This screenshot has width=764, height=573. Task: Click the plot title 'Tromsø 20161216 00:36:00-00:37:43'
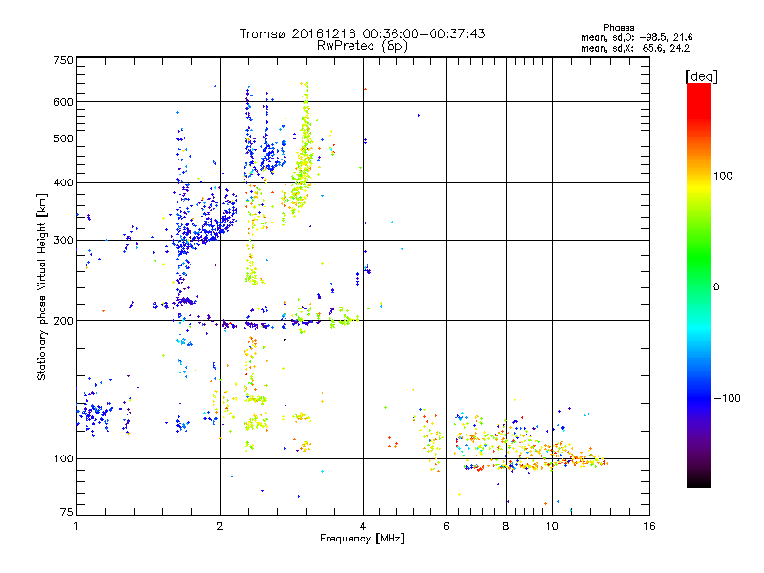click(x=362, y=33)
